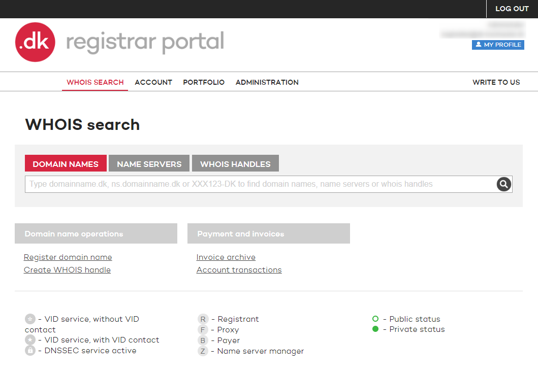Open the Administration menu
The height and width of the screenshot is (374, 538).
267,82
